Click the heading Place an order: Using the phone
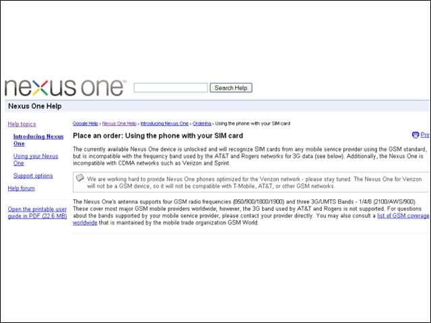The height and width of the screenshot is (323, 431). coord(158,136)
